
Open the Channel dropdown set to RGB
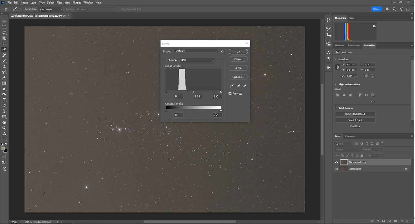[x=197, y=60]
